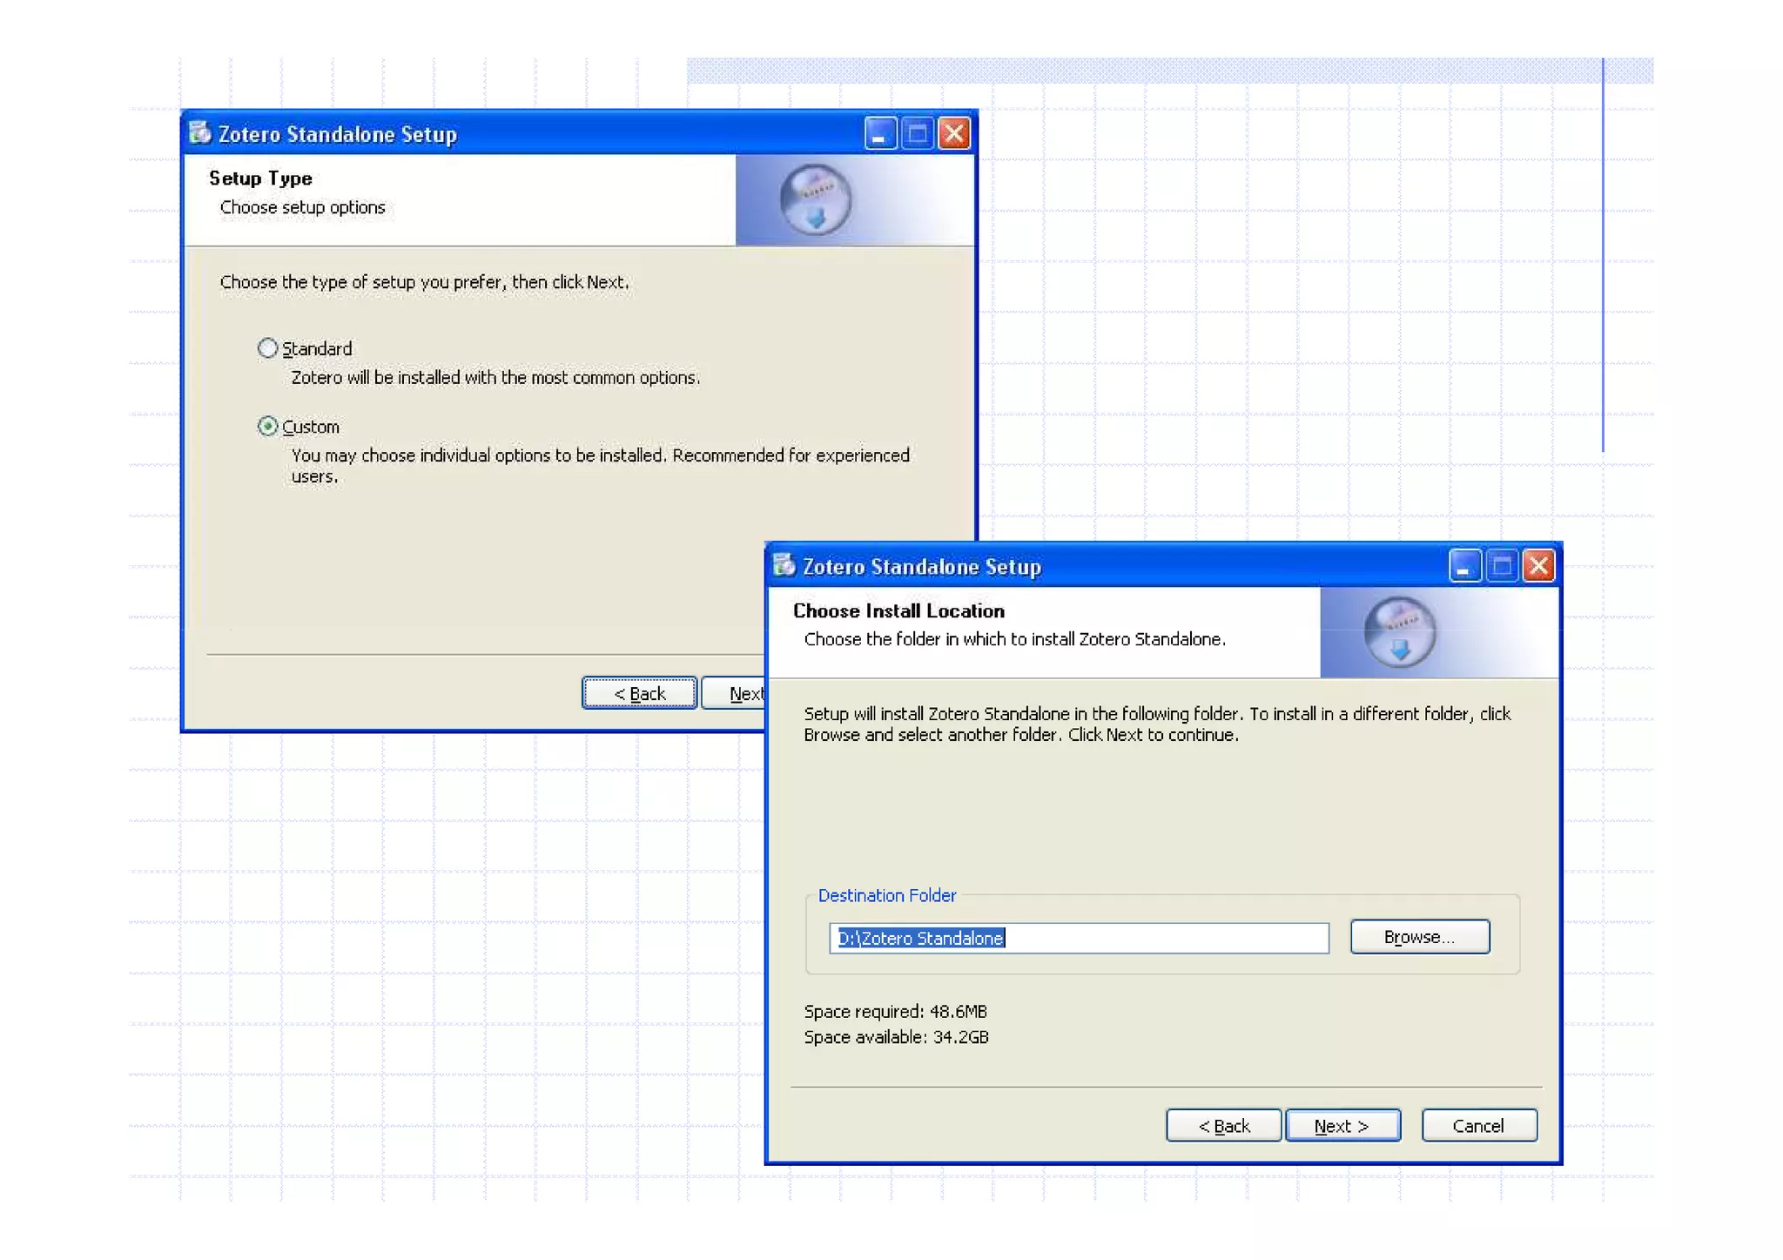The height and width of the screenshot is (1260, 1783).
Task: Close the Setup Type window
Action: (954, 133)
